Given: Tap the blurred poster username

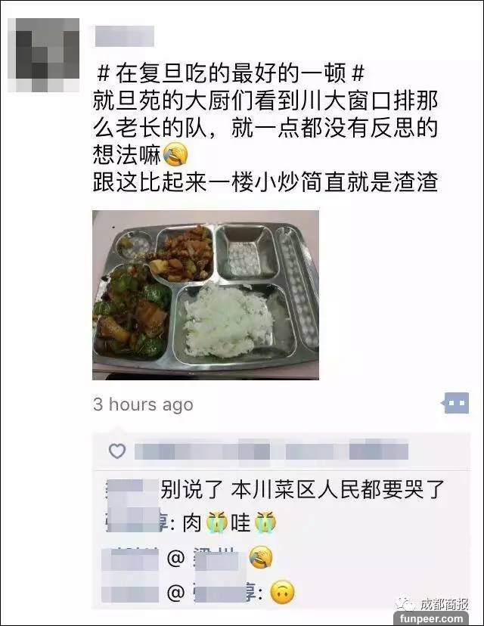Looking at the screenshot, I should [x=125, y=36].
